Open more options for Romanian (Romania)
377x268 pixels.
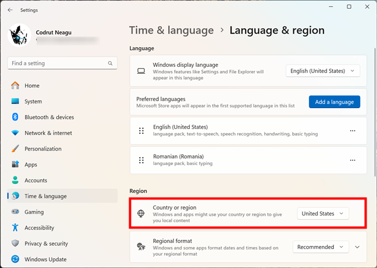353,160
